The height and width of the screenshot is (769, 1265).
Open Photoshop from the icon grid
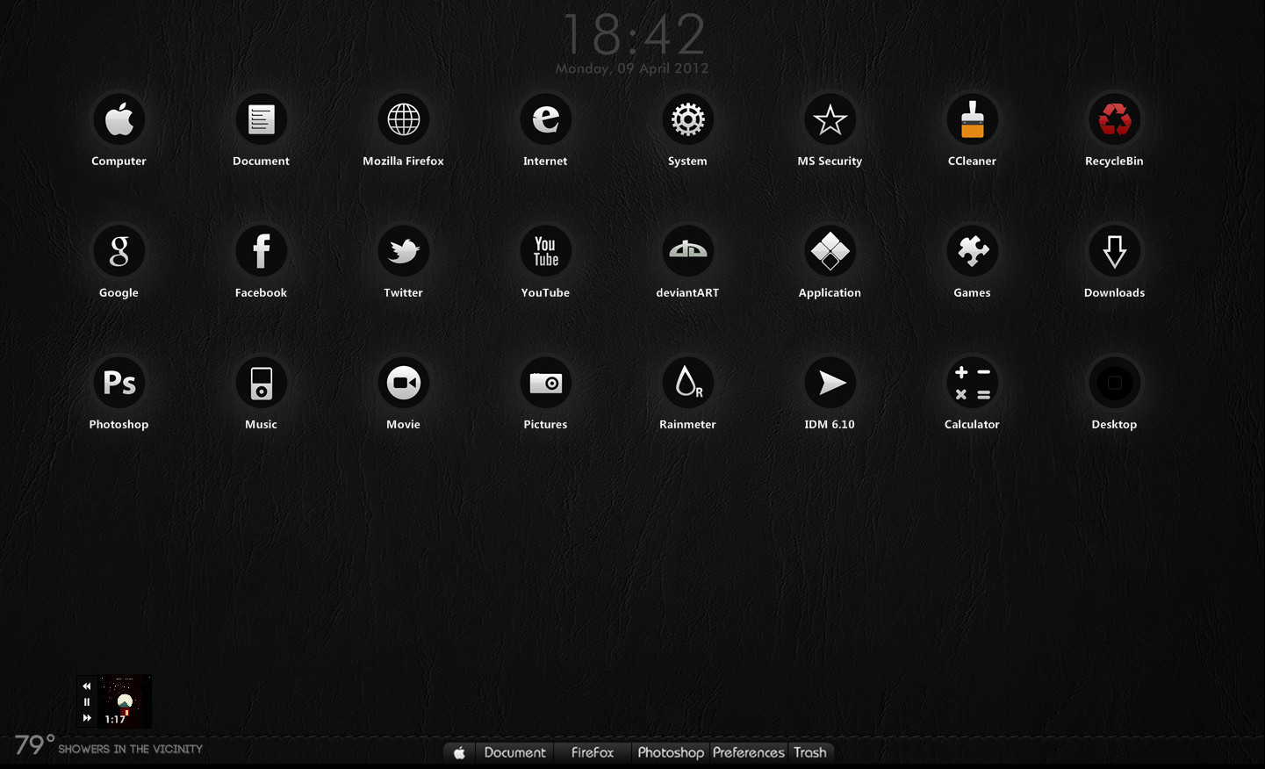(x=119, y=382)
